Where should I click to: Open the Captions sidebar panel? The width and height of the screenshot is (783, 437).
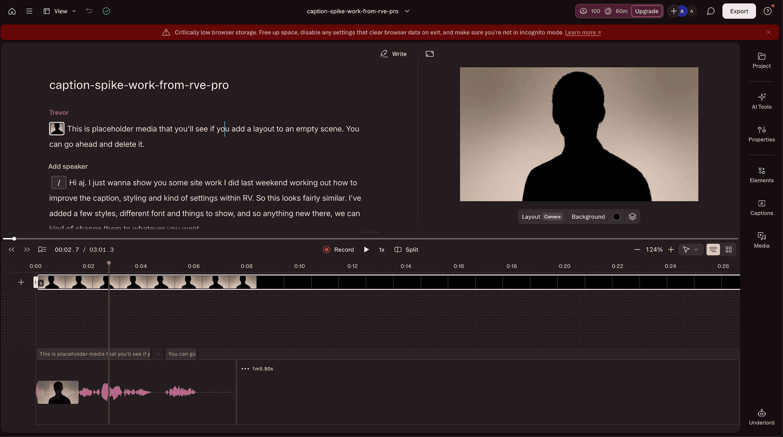click(x=761, y=207)
